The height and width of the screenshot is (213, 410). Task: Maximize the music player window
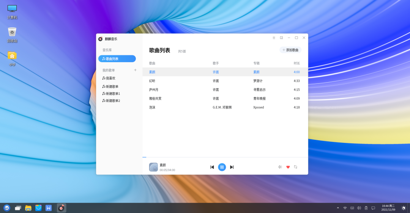point(296,38)
